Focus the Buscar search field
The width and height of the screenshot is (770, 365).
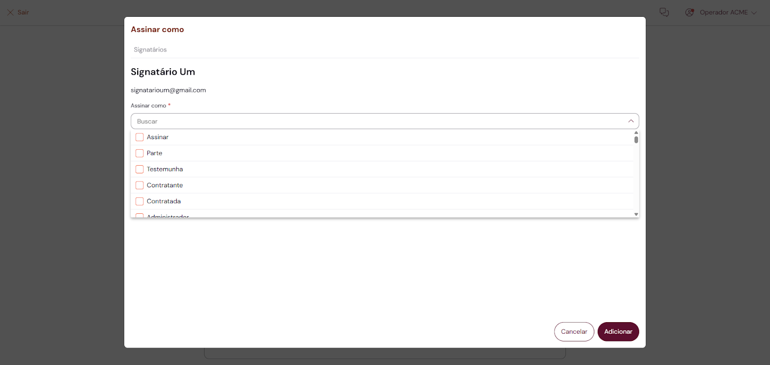pos(375,121)
